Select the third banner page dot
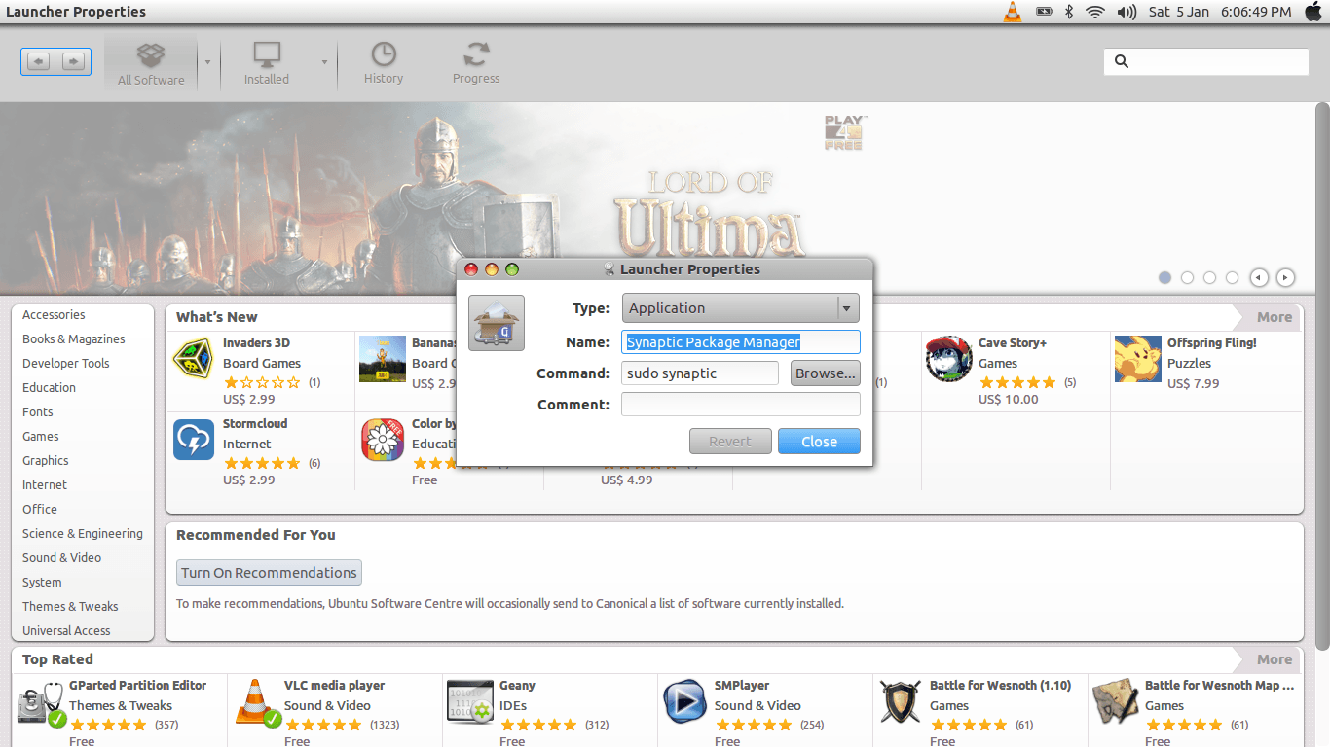This screenshot has width=1330, height=747. pyautogui.click(x=1209, y=277)
